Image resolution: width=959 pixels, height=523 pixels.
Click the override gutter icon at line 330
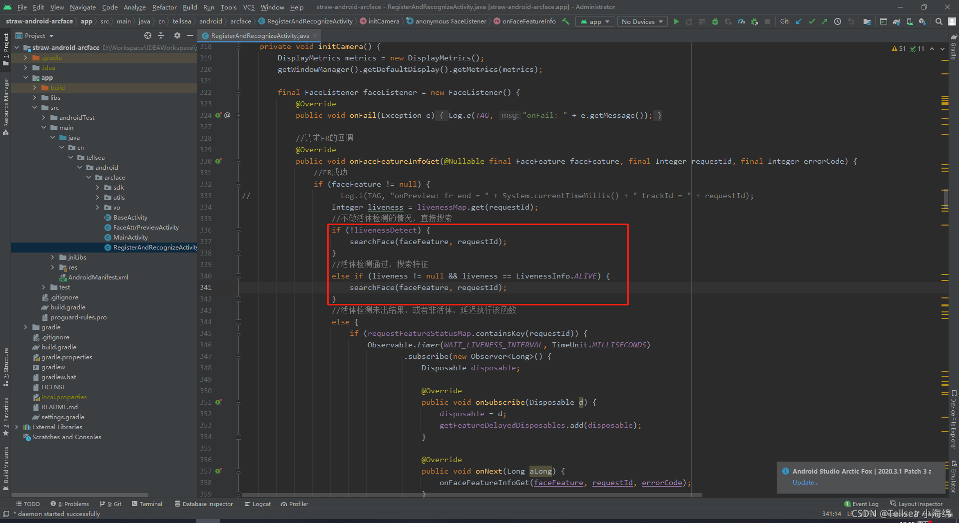[219, 161]
